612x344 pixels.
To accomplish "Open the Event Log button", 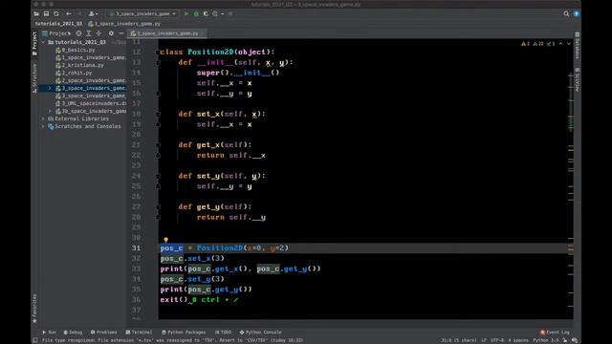I will coord(555,333).
